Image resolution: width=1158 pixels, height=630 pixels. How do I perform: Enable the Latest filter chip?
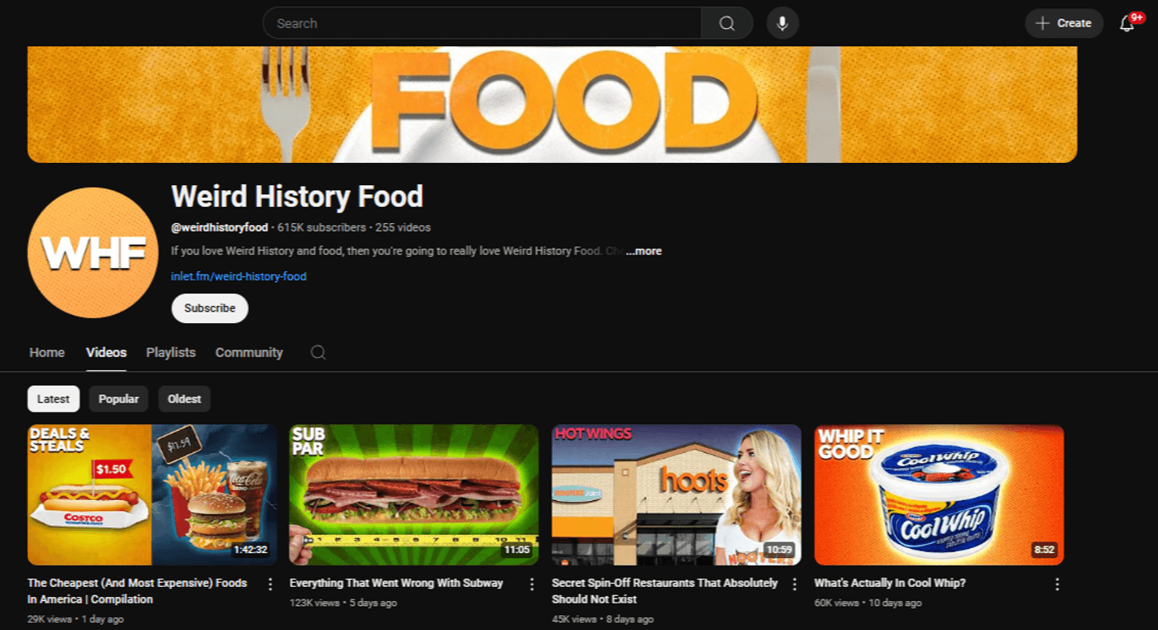click(53, 399)
